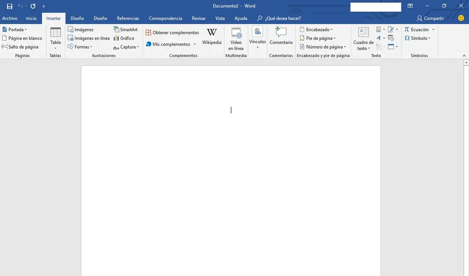Click the Gráfico chart icon
469x276 pixels.
click(124, 38)
